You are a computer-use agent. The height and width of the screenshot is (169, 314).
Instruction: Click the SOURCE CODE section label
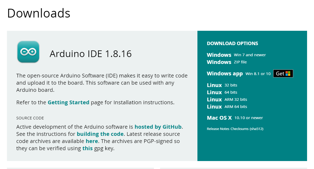pyautogui.click(x=30, y=118)
